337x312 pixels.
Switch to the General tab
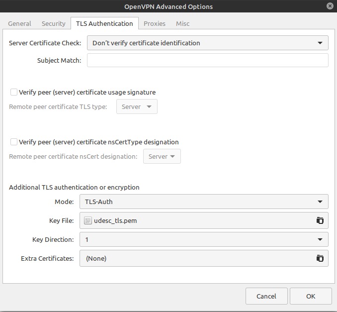(19, 23)
